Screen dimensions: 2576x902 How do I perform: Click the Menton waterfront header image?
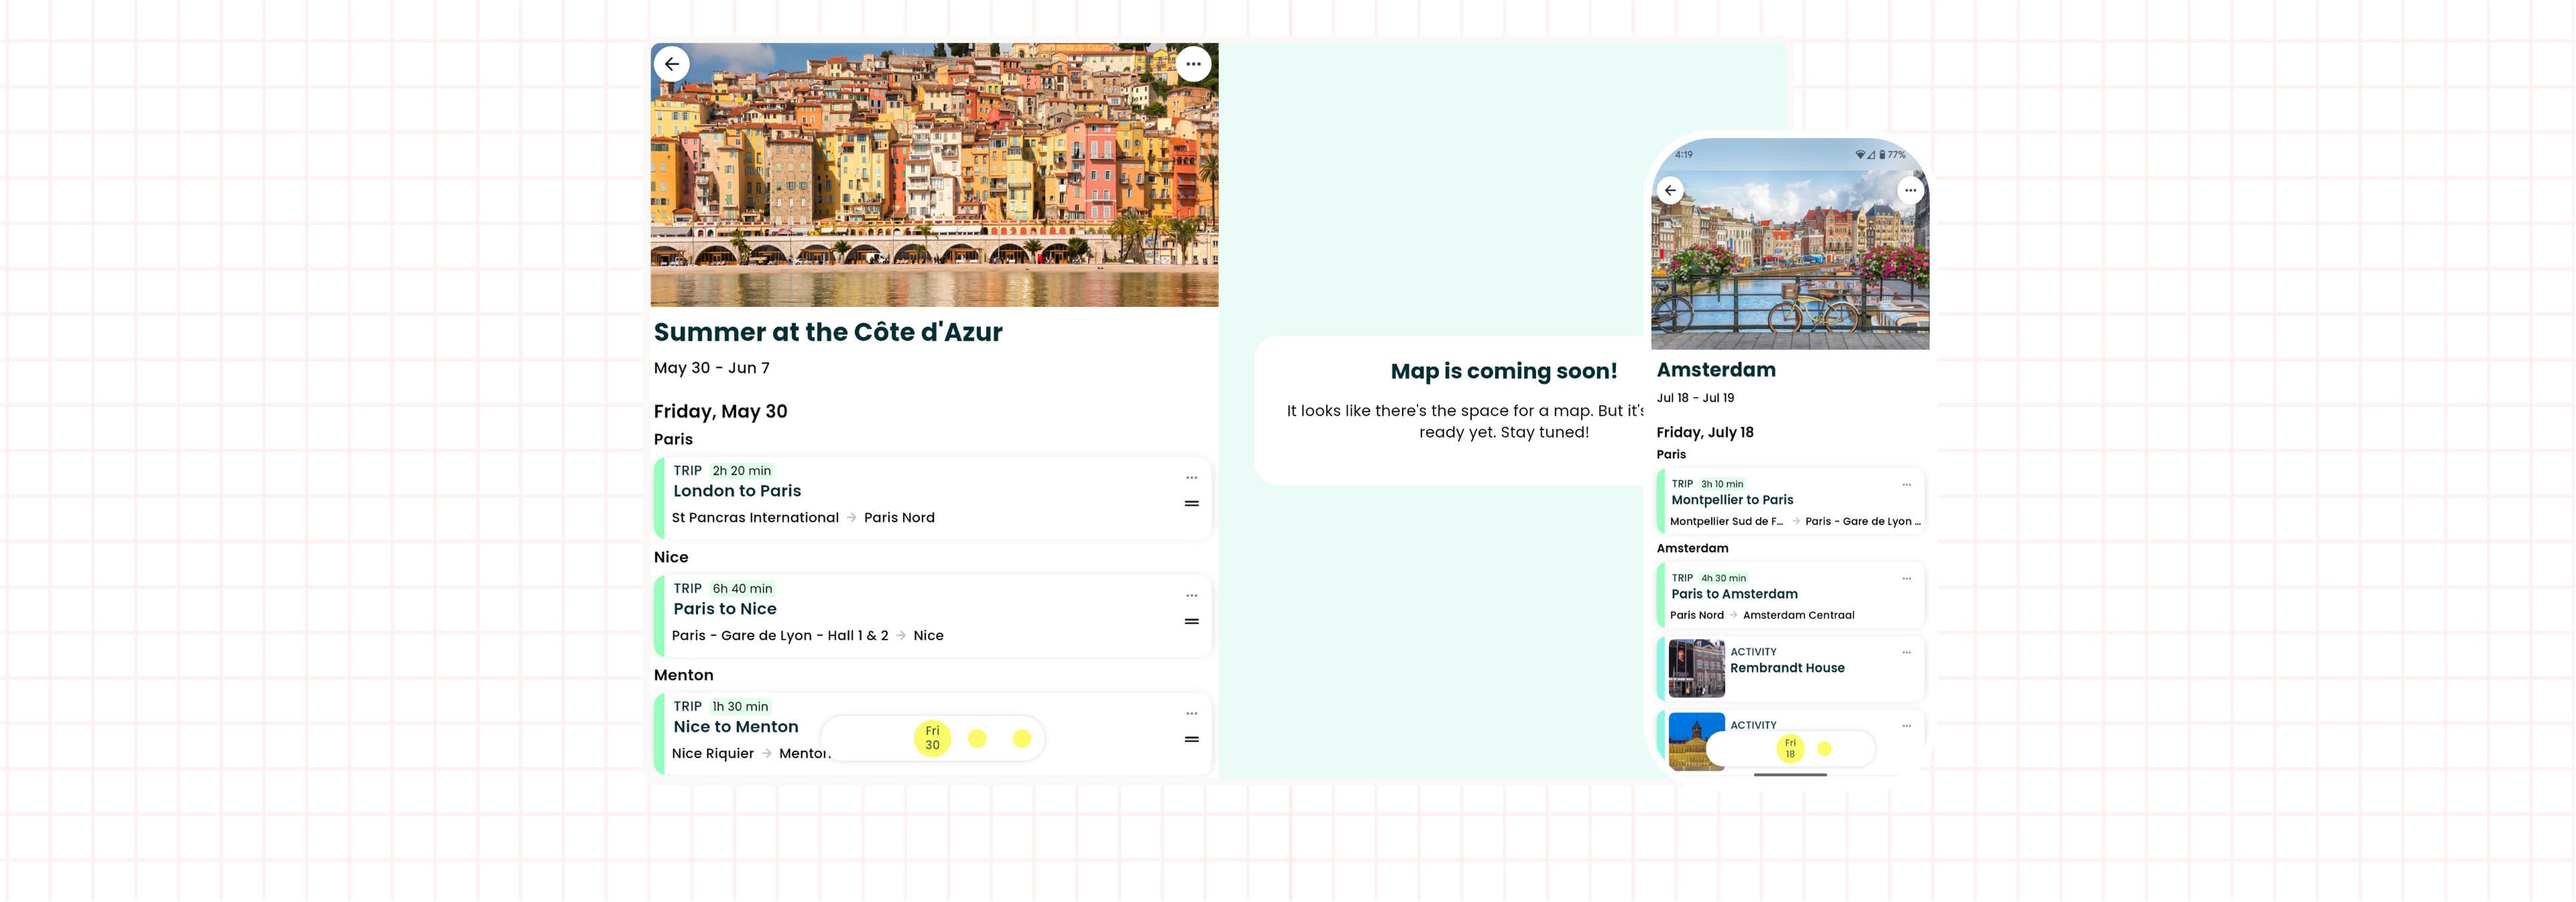click(x=934, y=175)
